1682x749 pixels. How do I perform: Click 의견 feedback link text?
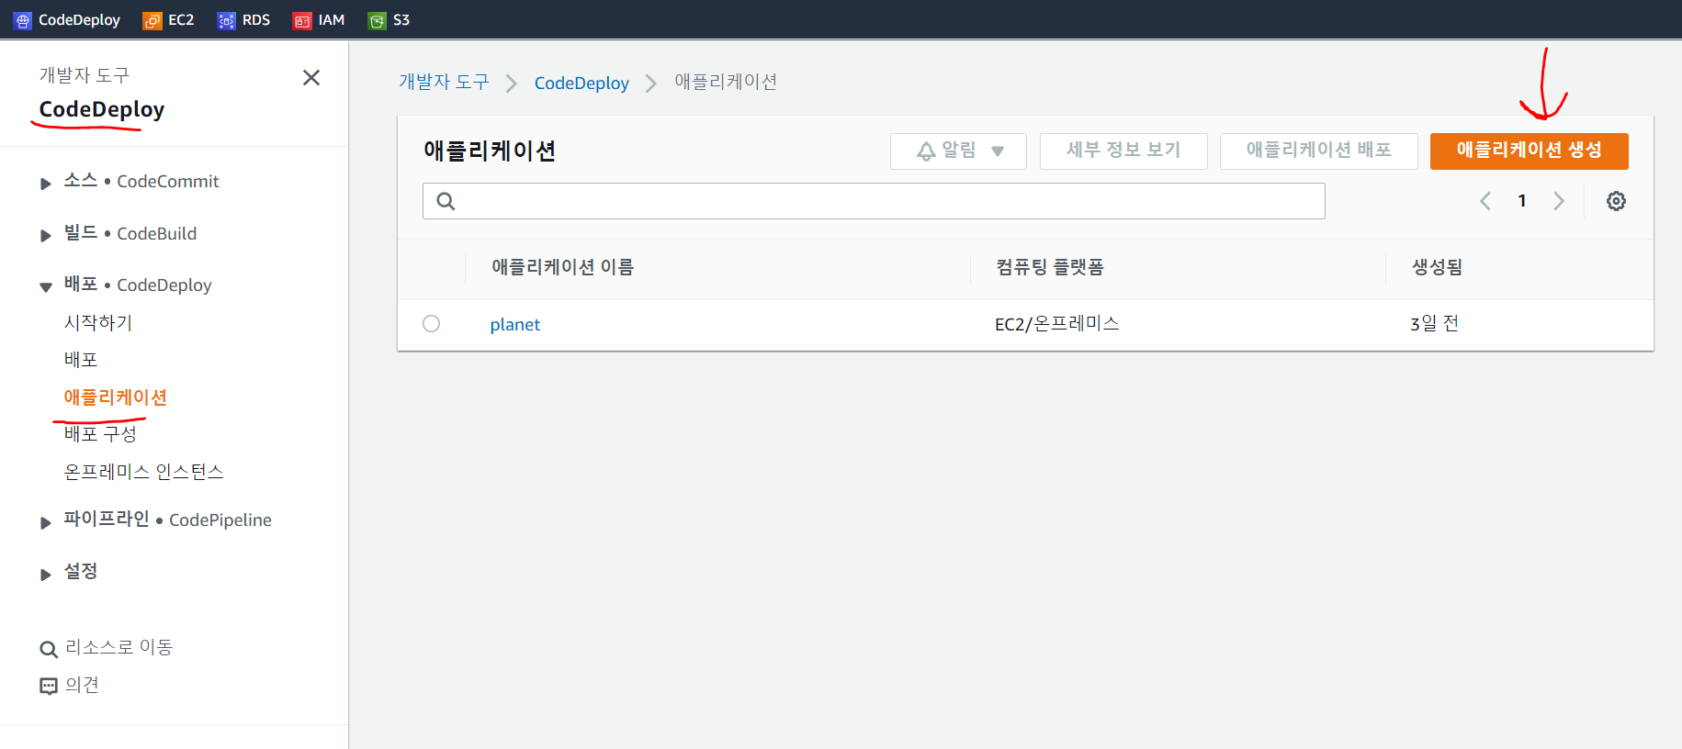tap(82, 685)
